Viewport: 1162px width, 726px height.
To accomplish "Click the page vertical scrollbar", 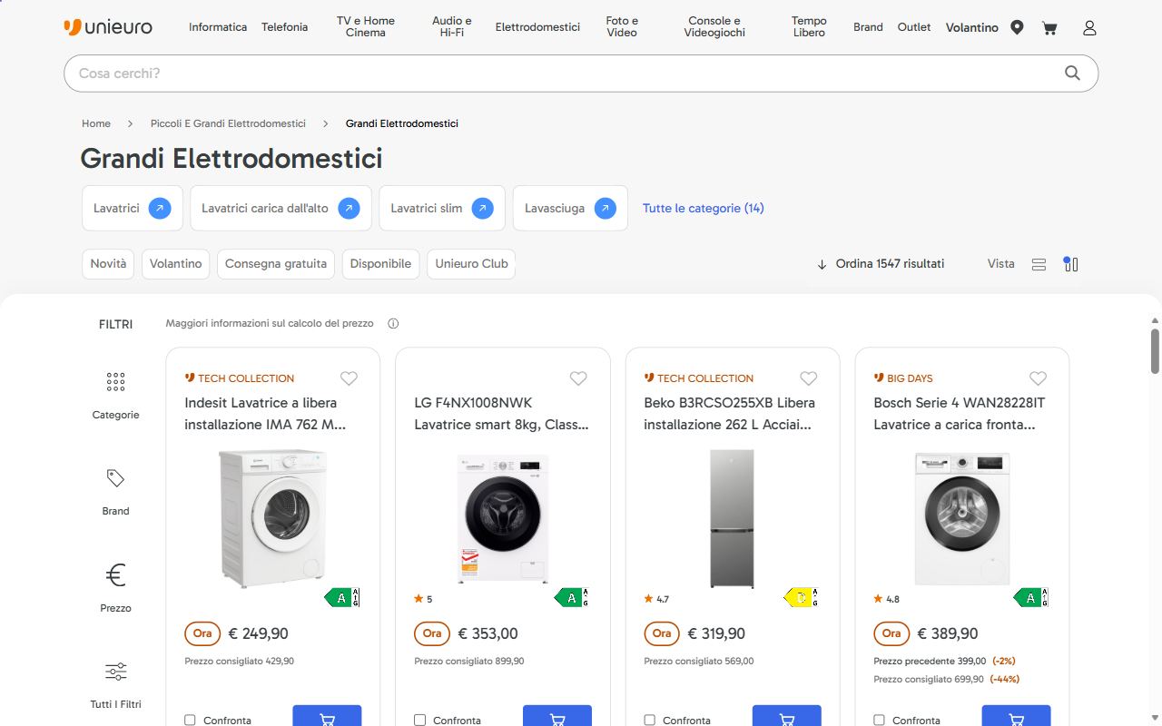I will [x=1155, y=350].
